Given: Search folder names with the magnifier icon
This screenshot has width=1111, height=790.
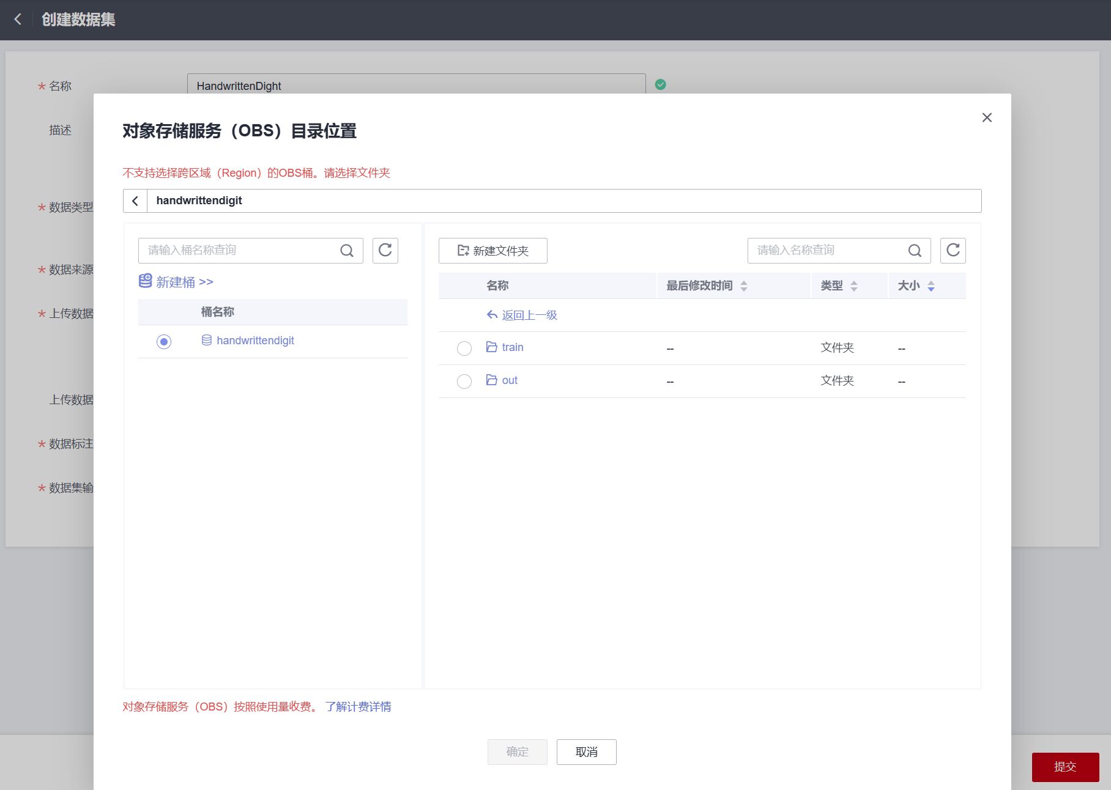Looking at the screenshot, I should pos(915,251).
